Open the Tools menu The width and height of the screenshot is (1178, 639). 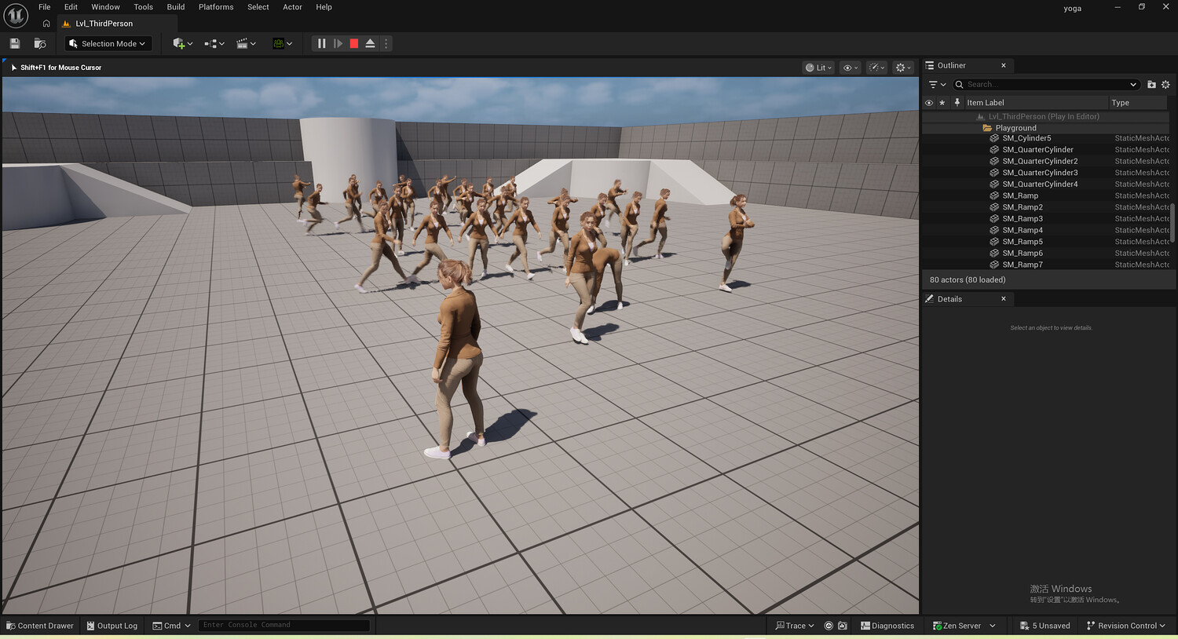coord(144,7)
